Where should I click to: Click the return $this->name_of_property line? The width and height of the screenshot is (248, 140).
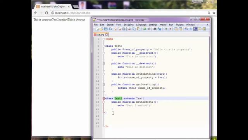141,88
